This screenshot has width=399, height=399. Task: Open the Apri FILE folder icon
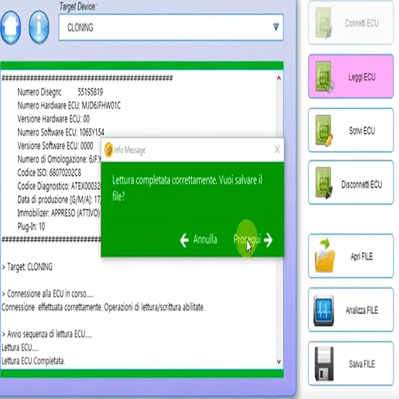click(x=324, y=255)
